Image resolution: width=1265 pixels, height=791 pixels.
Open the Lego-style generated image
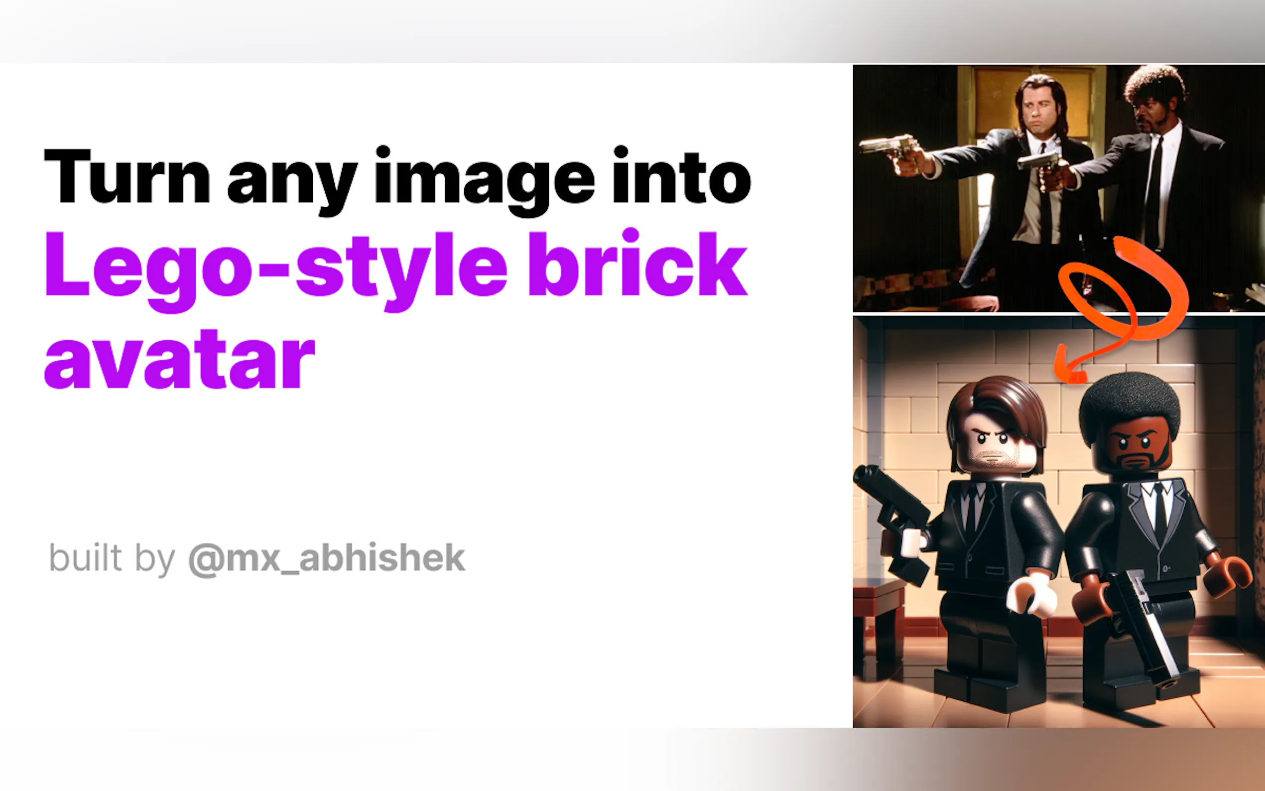(1058, 522)
